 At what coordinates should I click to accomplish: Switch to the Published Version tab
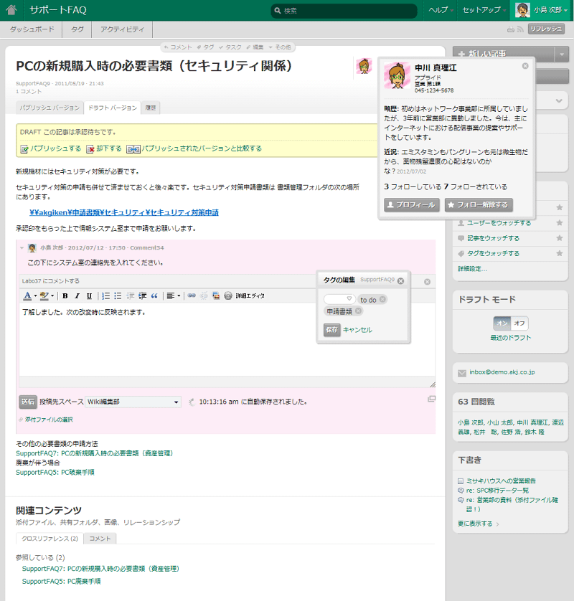point(50,108)
